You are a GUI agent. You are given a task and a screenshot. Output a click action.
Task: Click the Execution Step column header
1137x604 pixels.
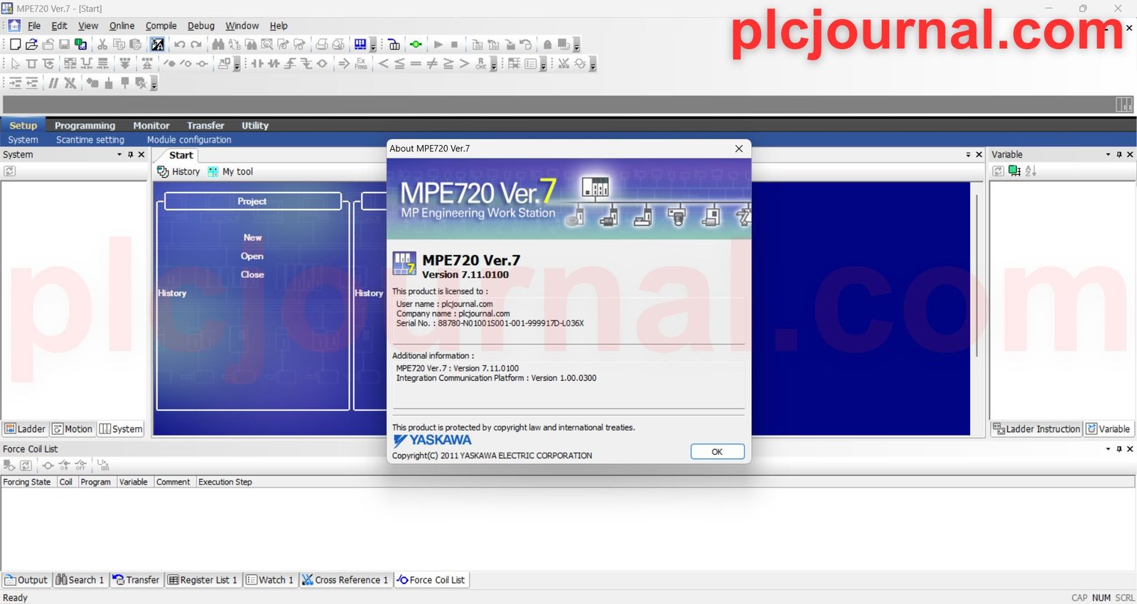[225, 482]
